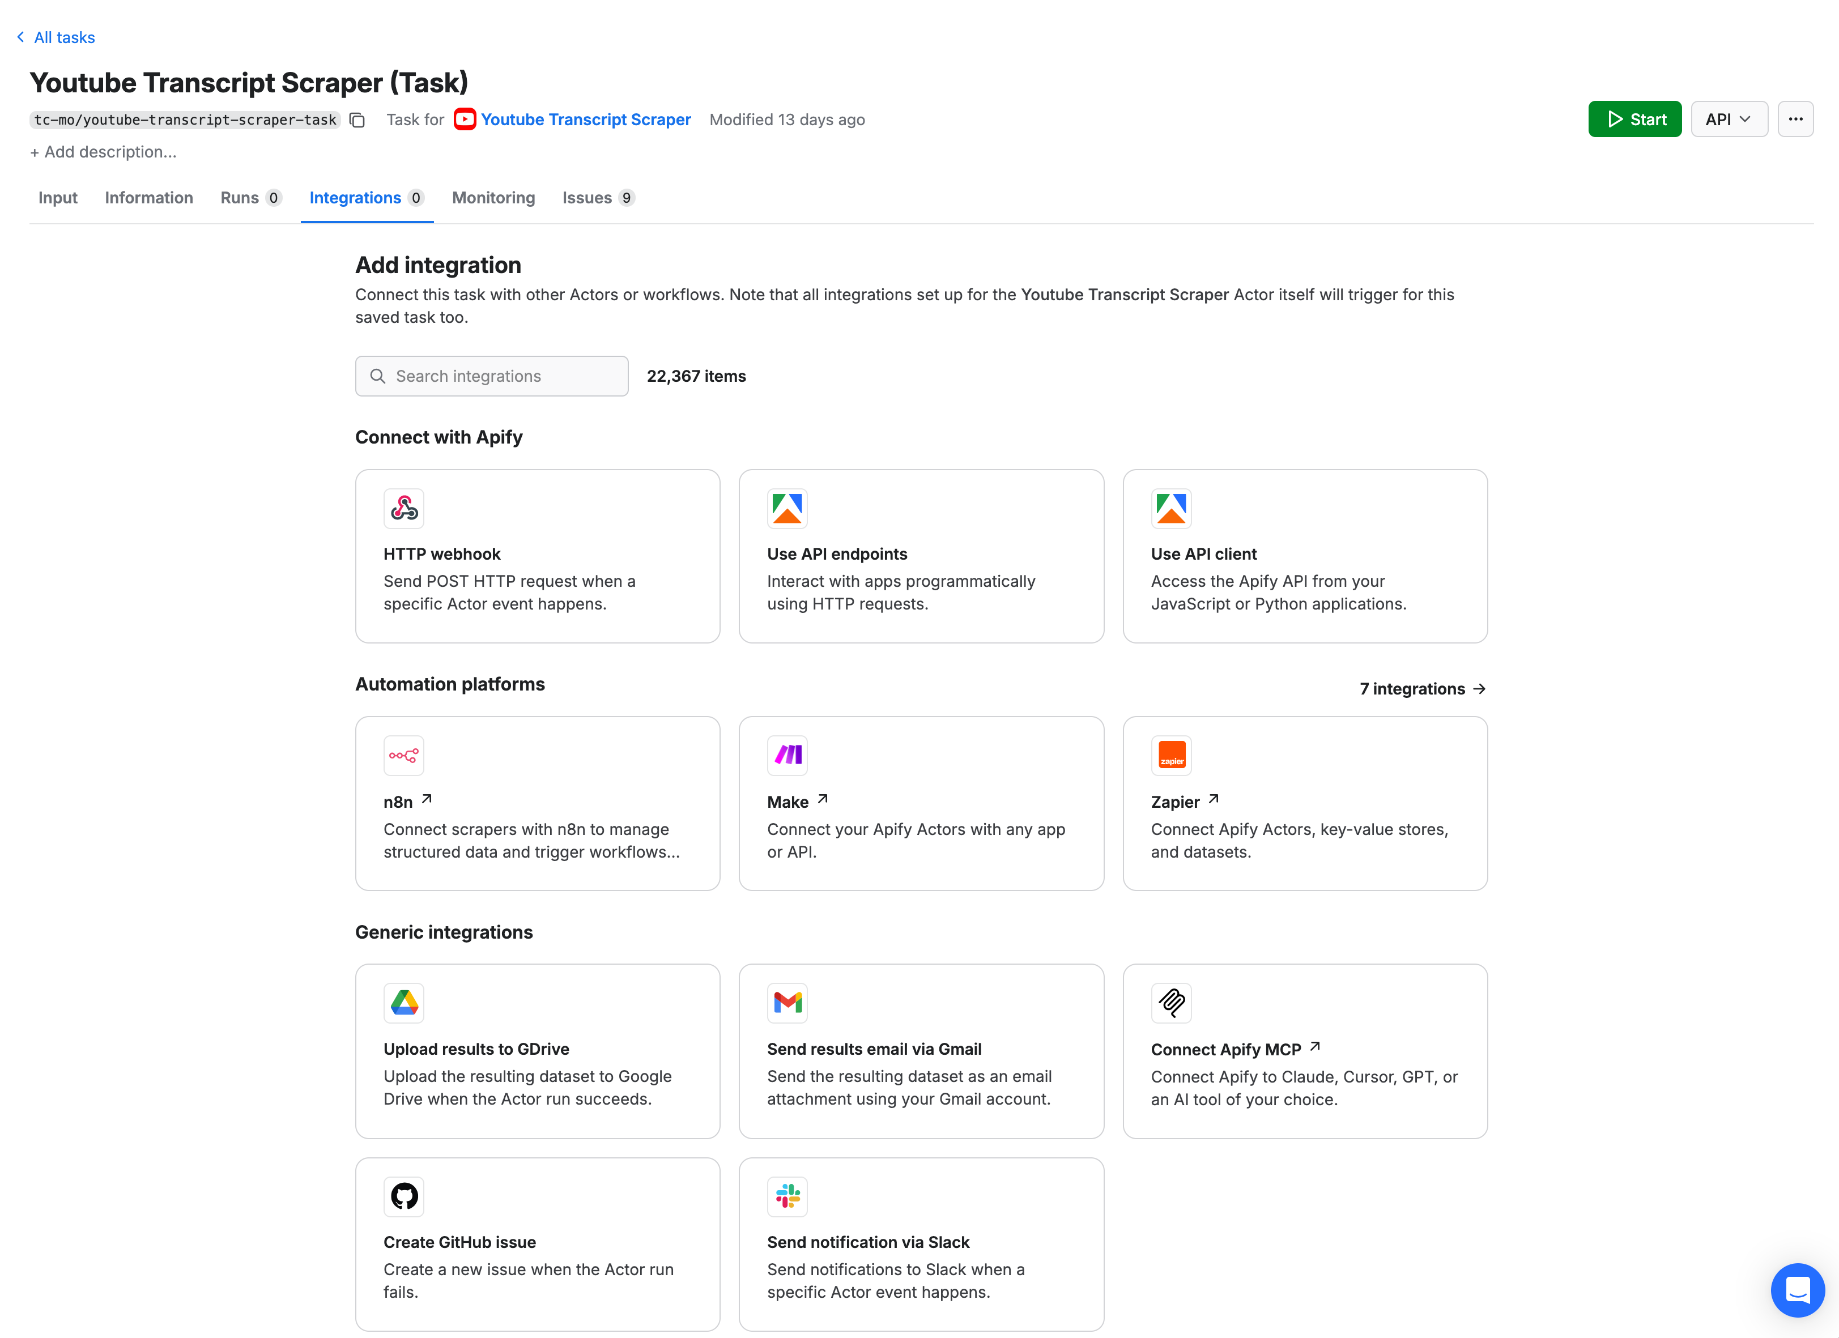Open the three-dot options menu
The width and height of the screenshot is (1839, 1338).
[x=1796, y=118]
